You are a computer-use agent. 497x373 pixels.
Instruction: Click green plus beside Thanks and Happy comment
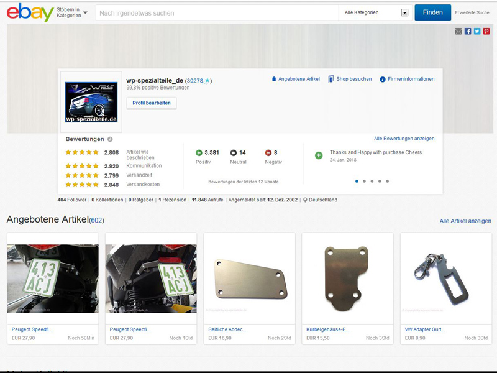[319, 155]
